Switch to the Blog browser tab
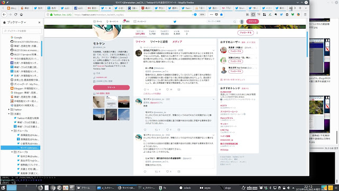Screen dimensions: 339x191 point(12,8)
